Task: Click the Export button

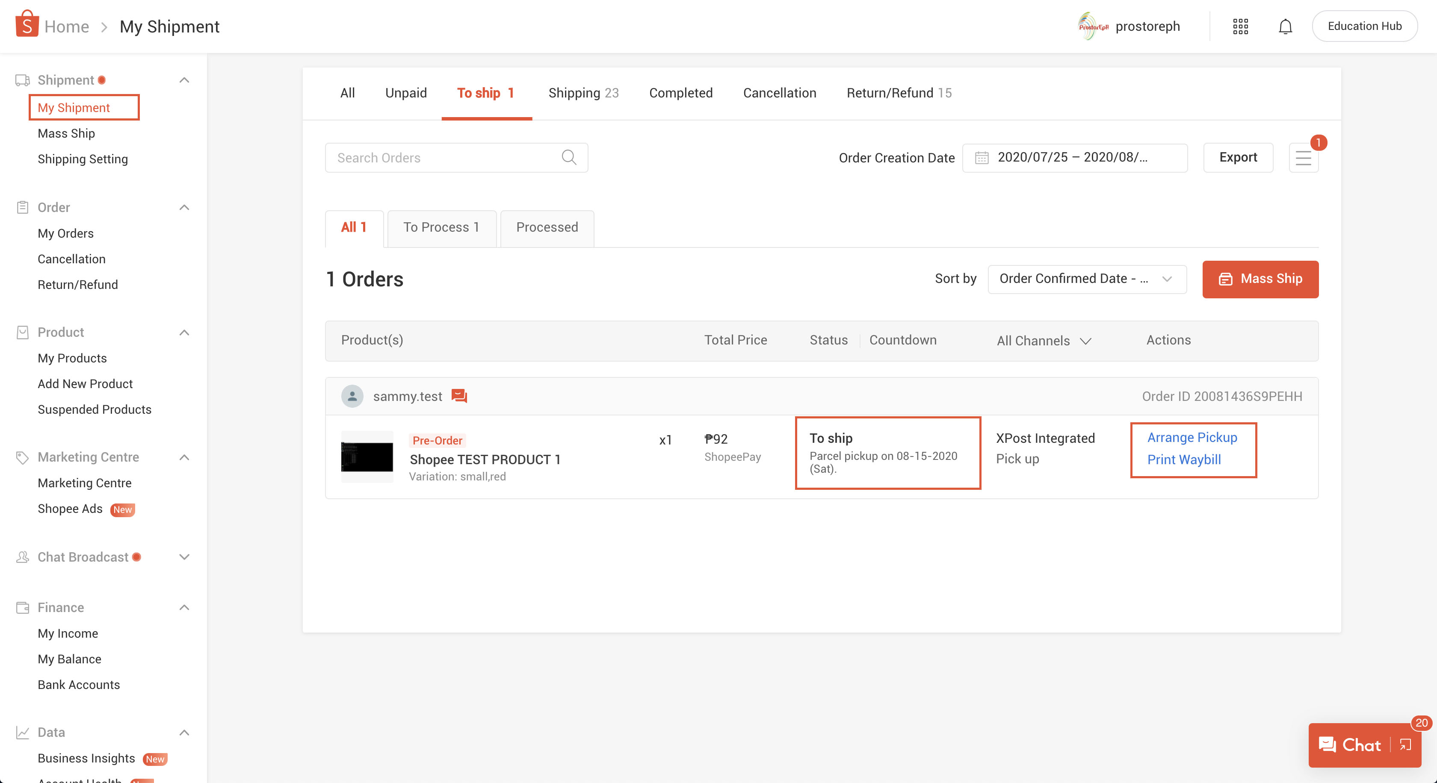Action: click(1238, 157)
